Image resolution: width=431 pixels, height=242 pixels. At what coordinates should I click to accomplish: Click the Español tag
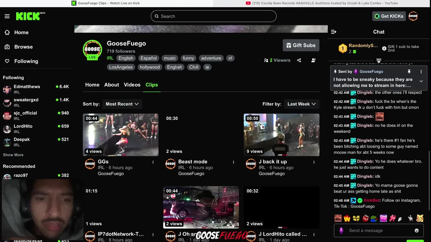point(148,58)
